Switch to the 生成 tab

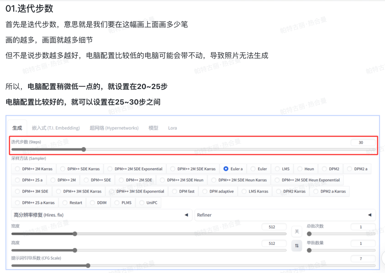point(17,128)
